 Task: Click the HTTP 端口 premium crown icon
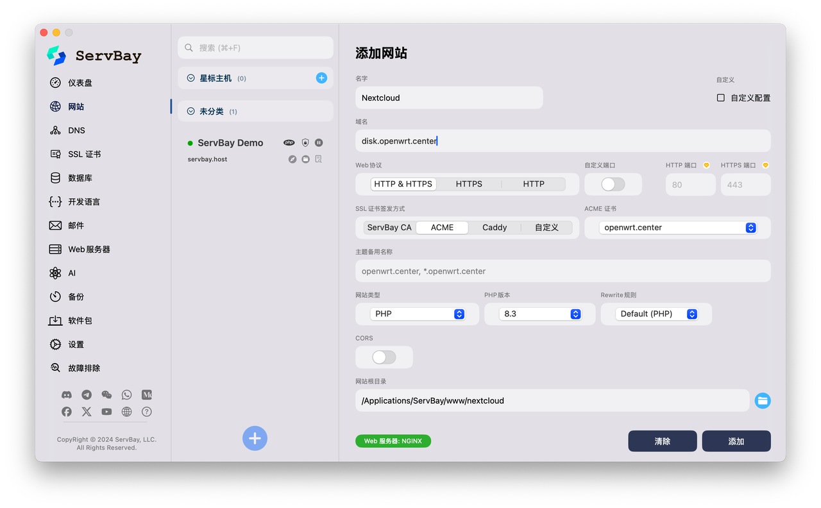[x=706, y=165]
